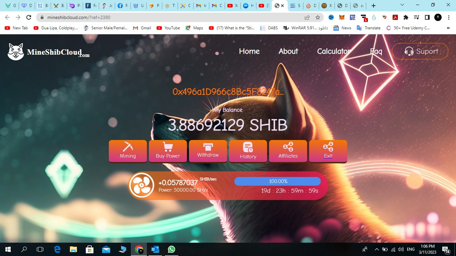Click the MineShibCloud Shiba logo
The height and width of the screenshot is (256, 456).
49,52
